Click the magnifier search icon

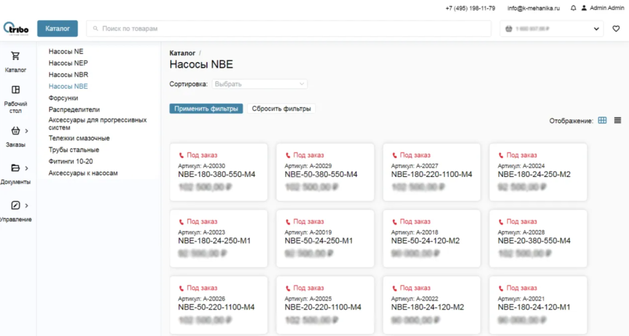click(x=95, y=29)
